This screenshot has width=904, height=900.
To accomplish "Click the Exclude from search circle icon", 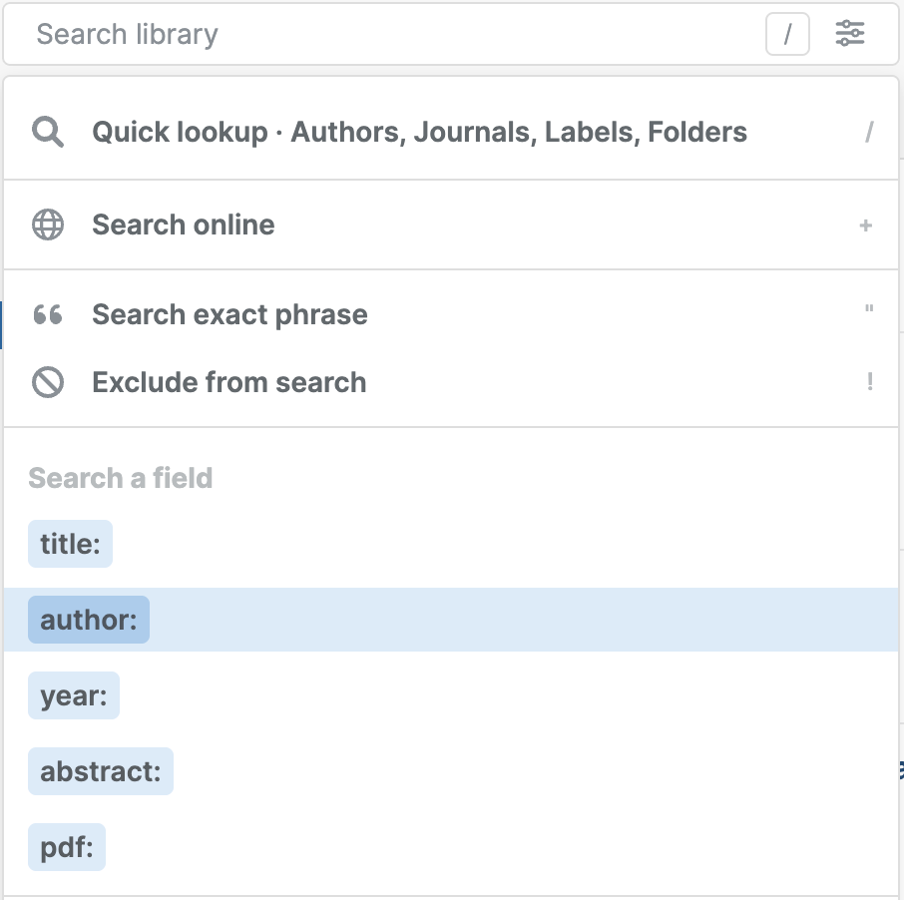I will pyautogui.click(x=48, y=382).
